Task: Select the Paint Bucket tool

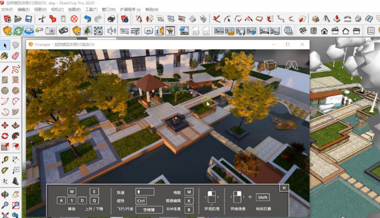Action: [5, 56]
